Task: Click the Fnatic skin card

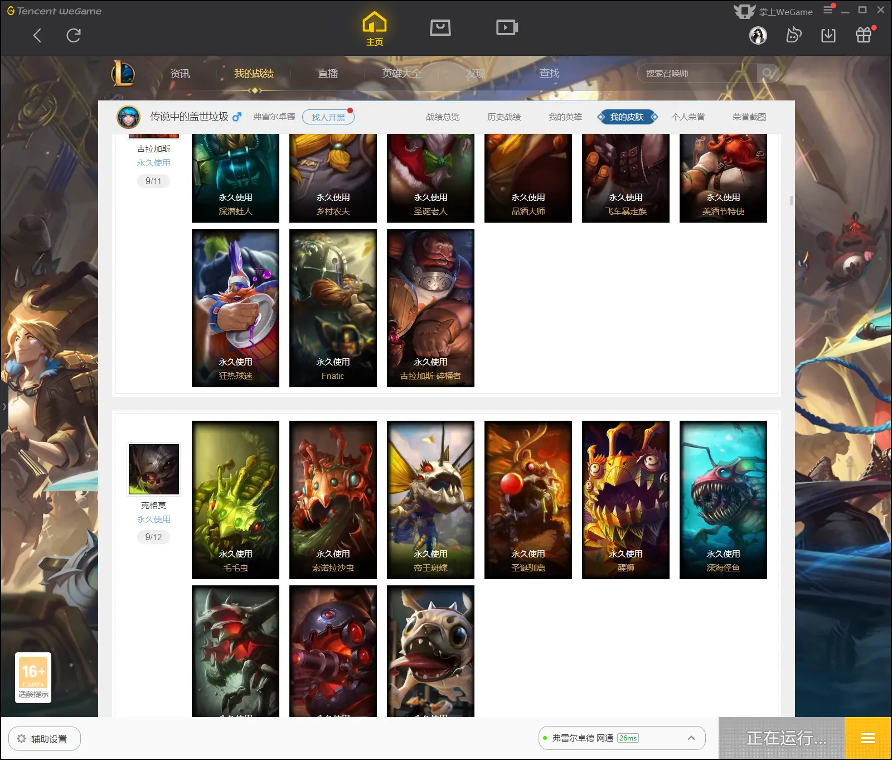Action: pos(333,308)
